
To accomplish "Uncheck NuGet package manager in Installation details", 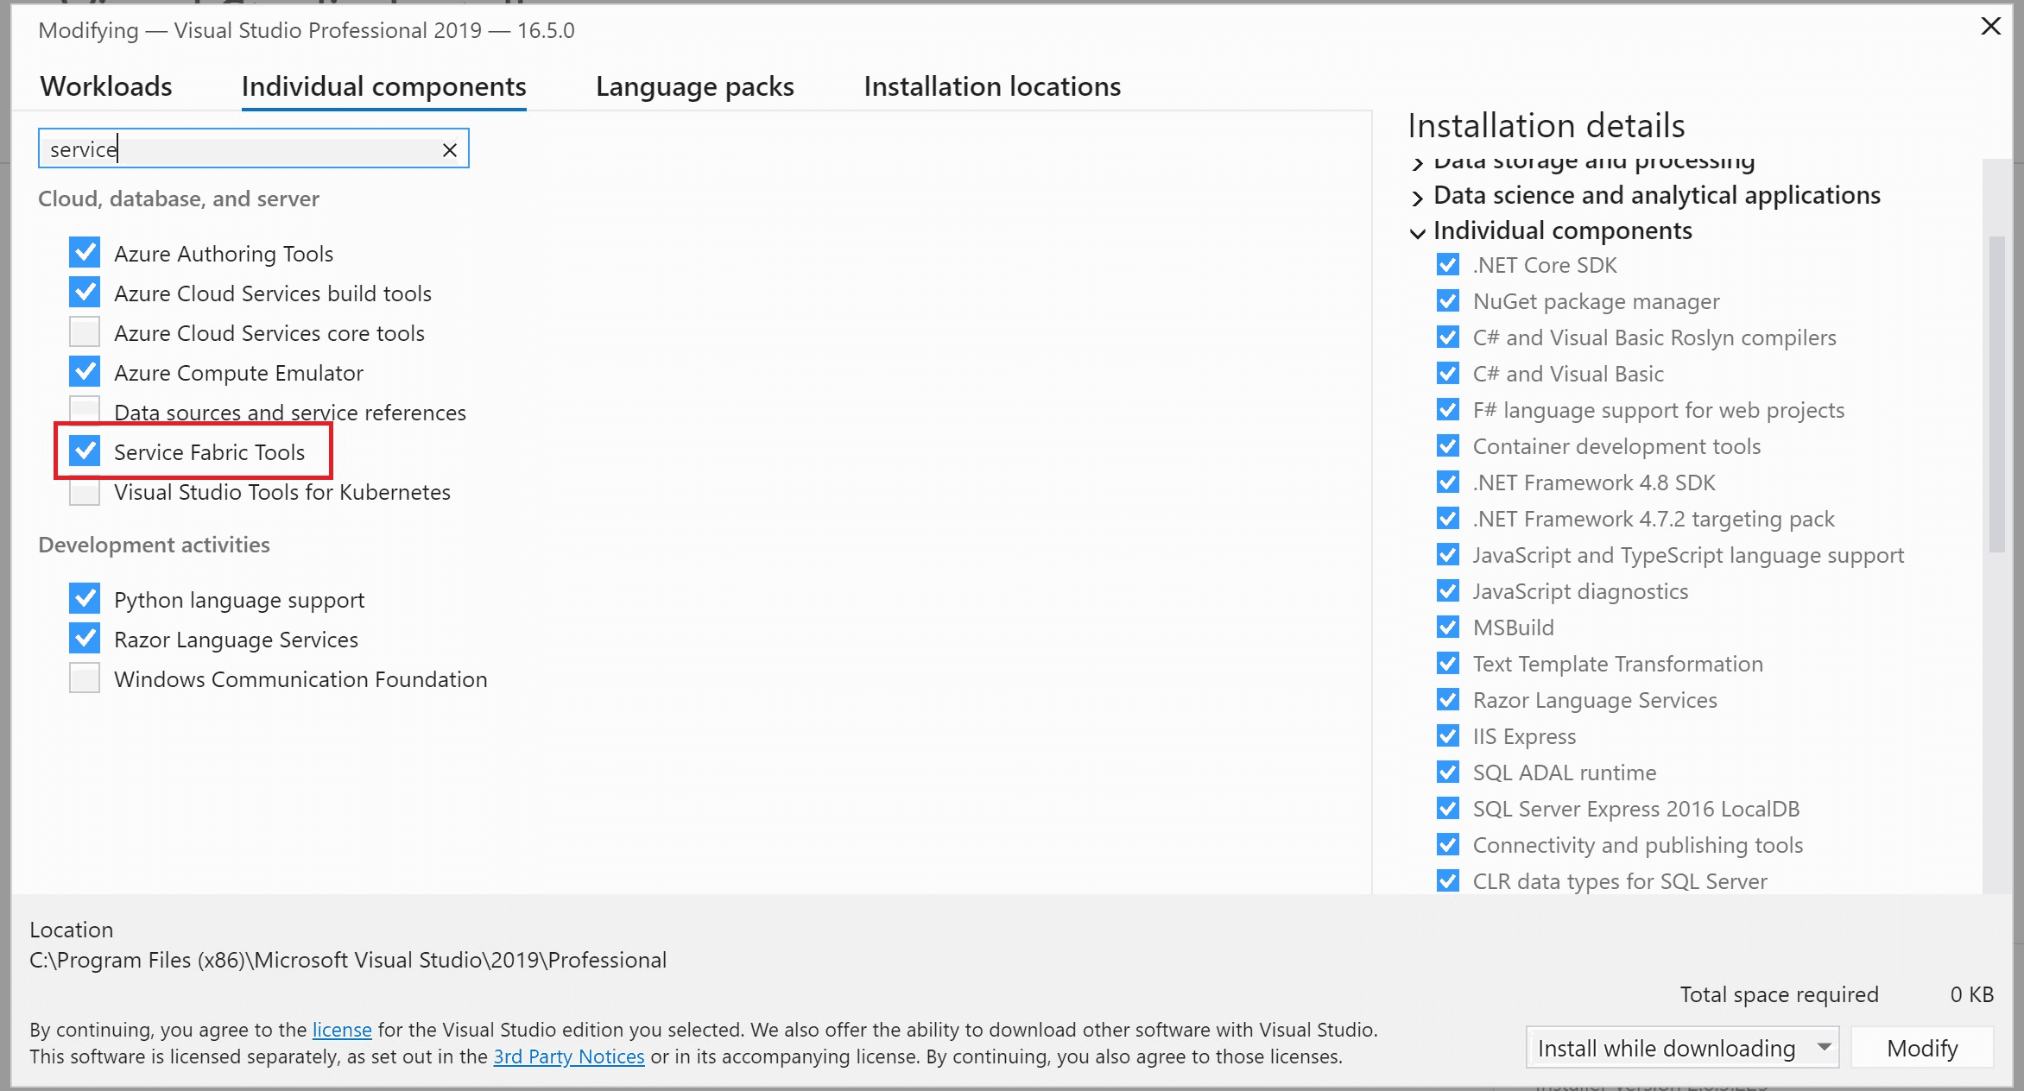I will coord(1447,300).
